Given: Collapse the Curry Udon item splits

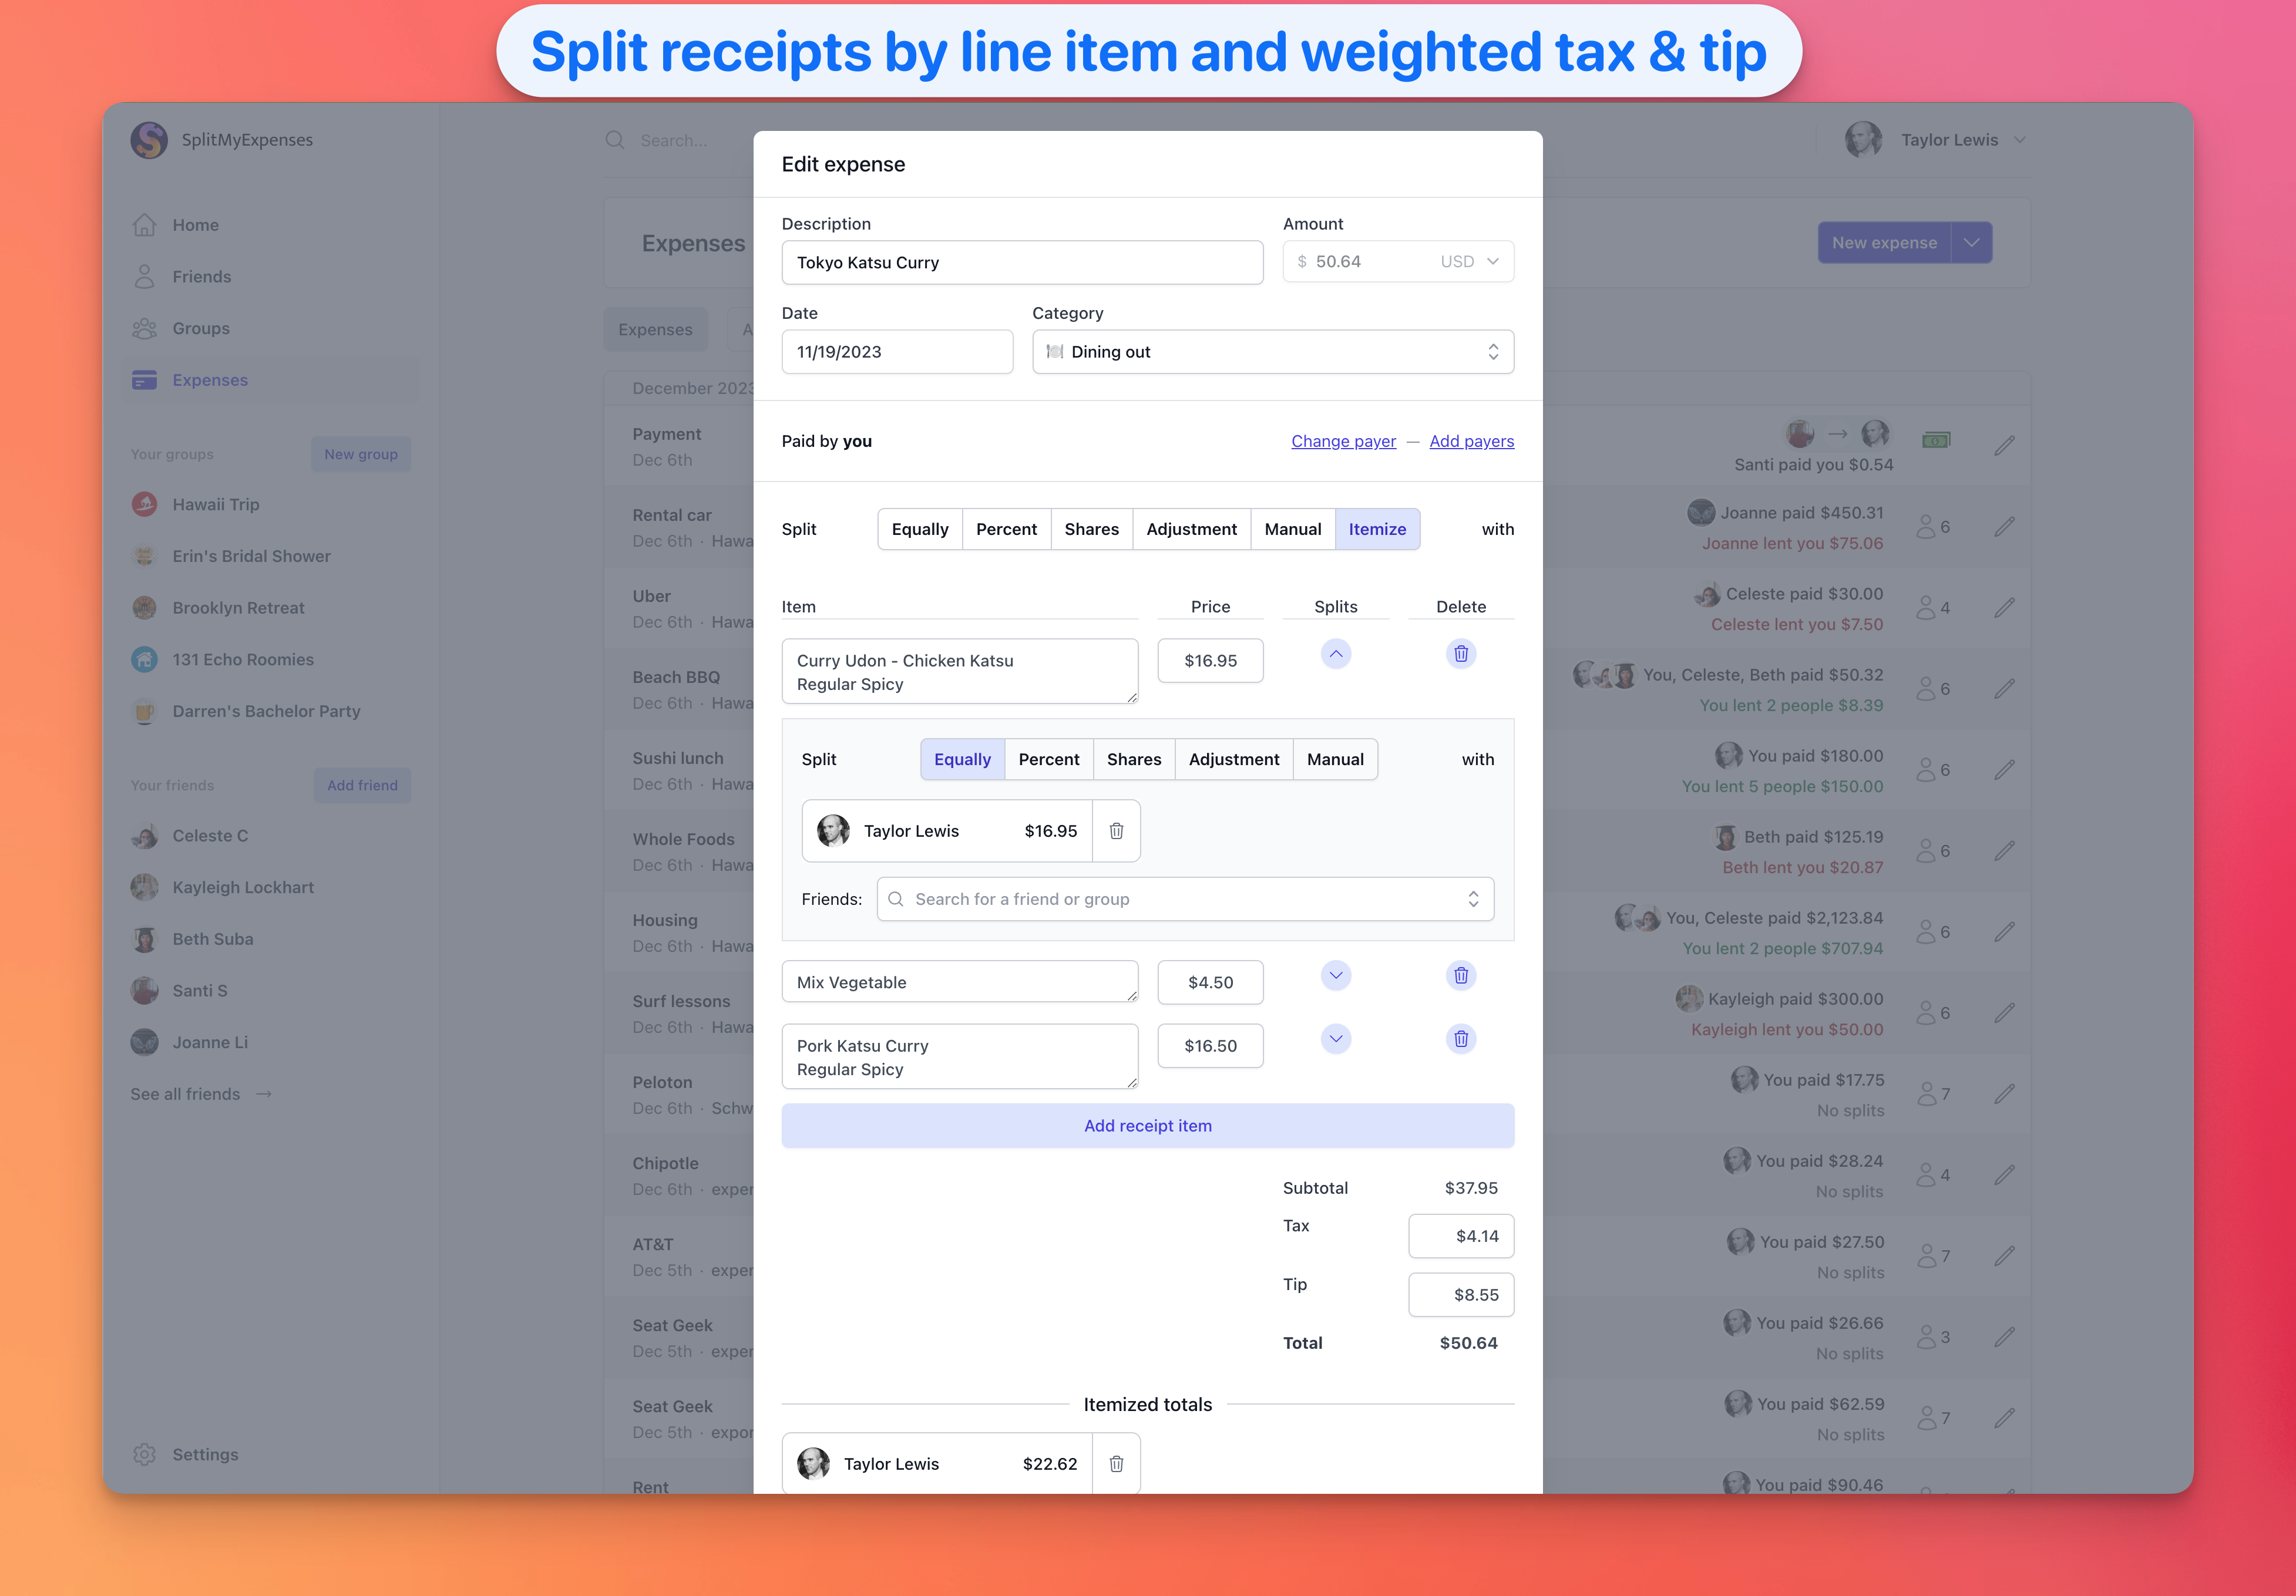Looking at the screenshot, I should [1336, 654].
